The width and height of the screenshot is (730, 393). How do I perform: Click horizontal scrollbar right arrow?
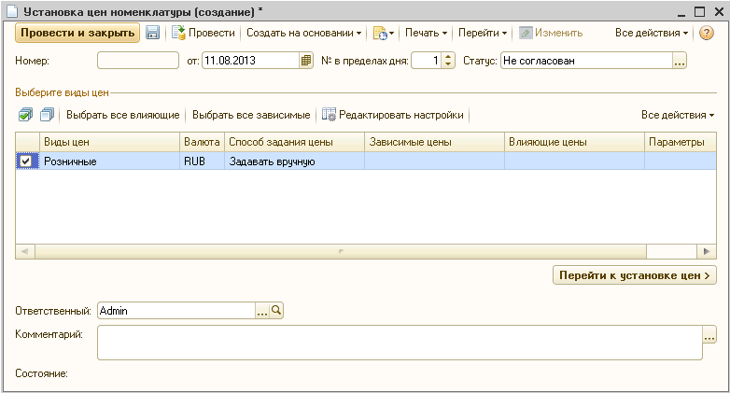click(x=707, y=251)
